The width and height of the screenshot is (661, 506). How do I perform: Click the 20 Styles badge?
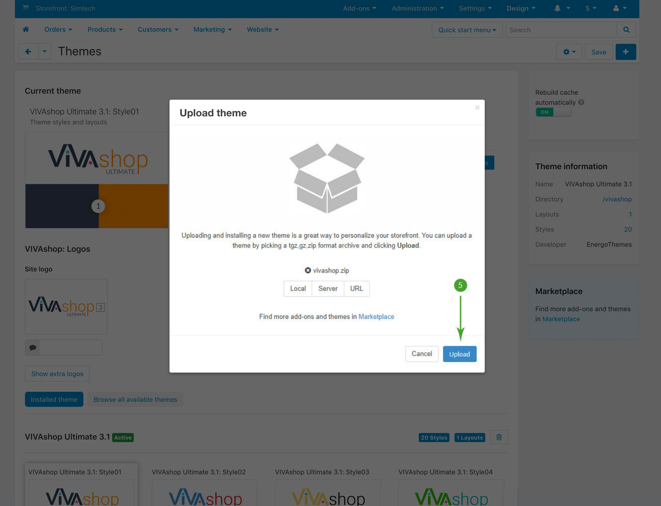coord(434,438)
